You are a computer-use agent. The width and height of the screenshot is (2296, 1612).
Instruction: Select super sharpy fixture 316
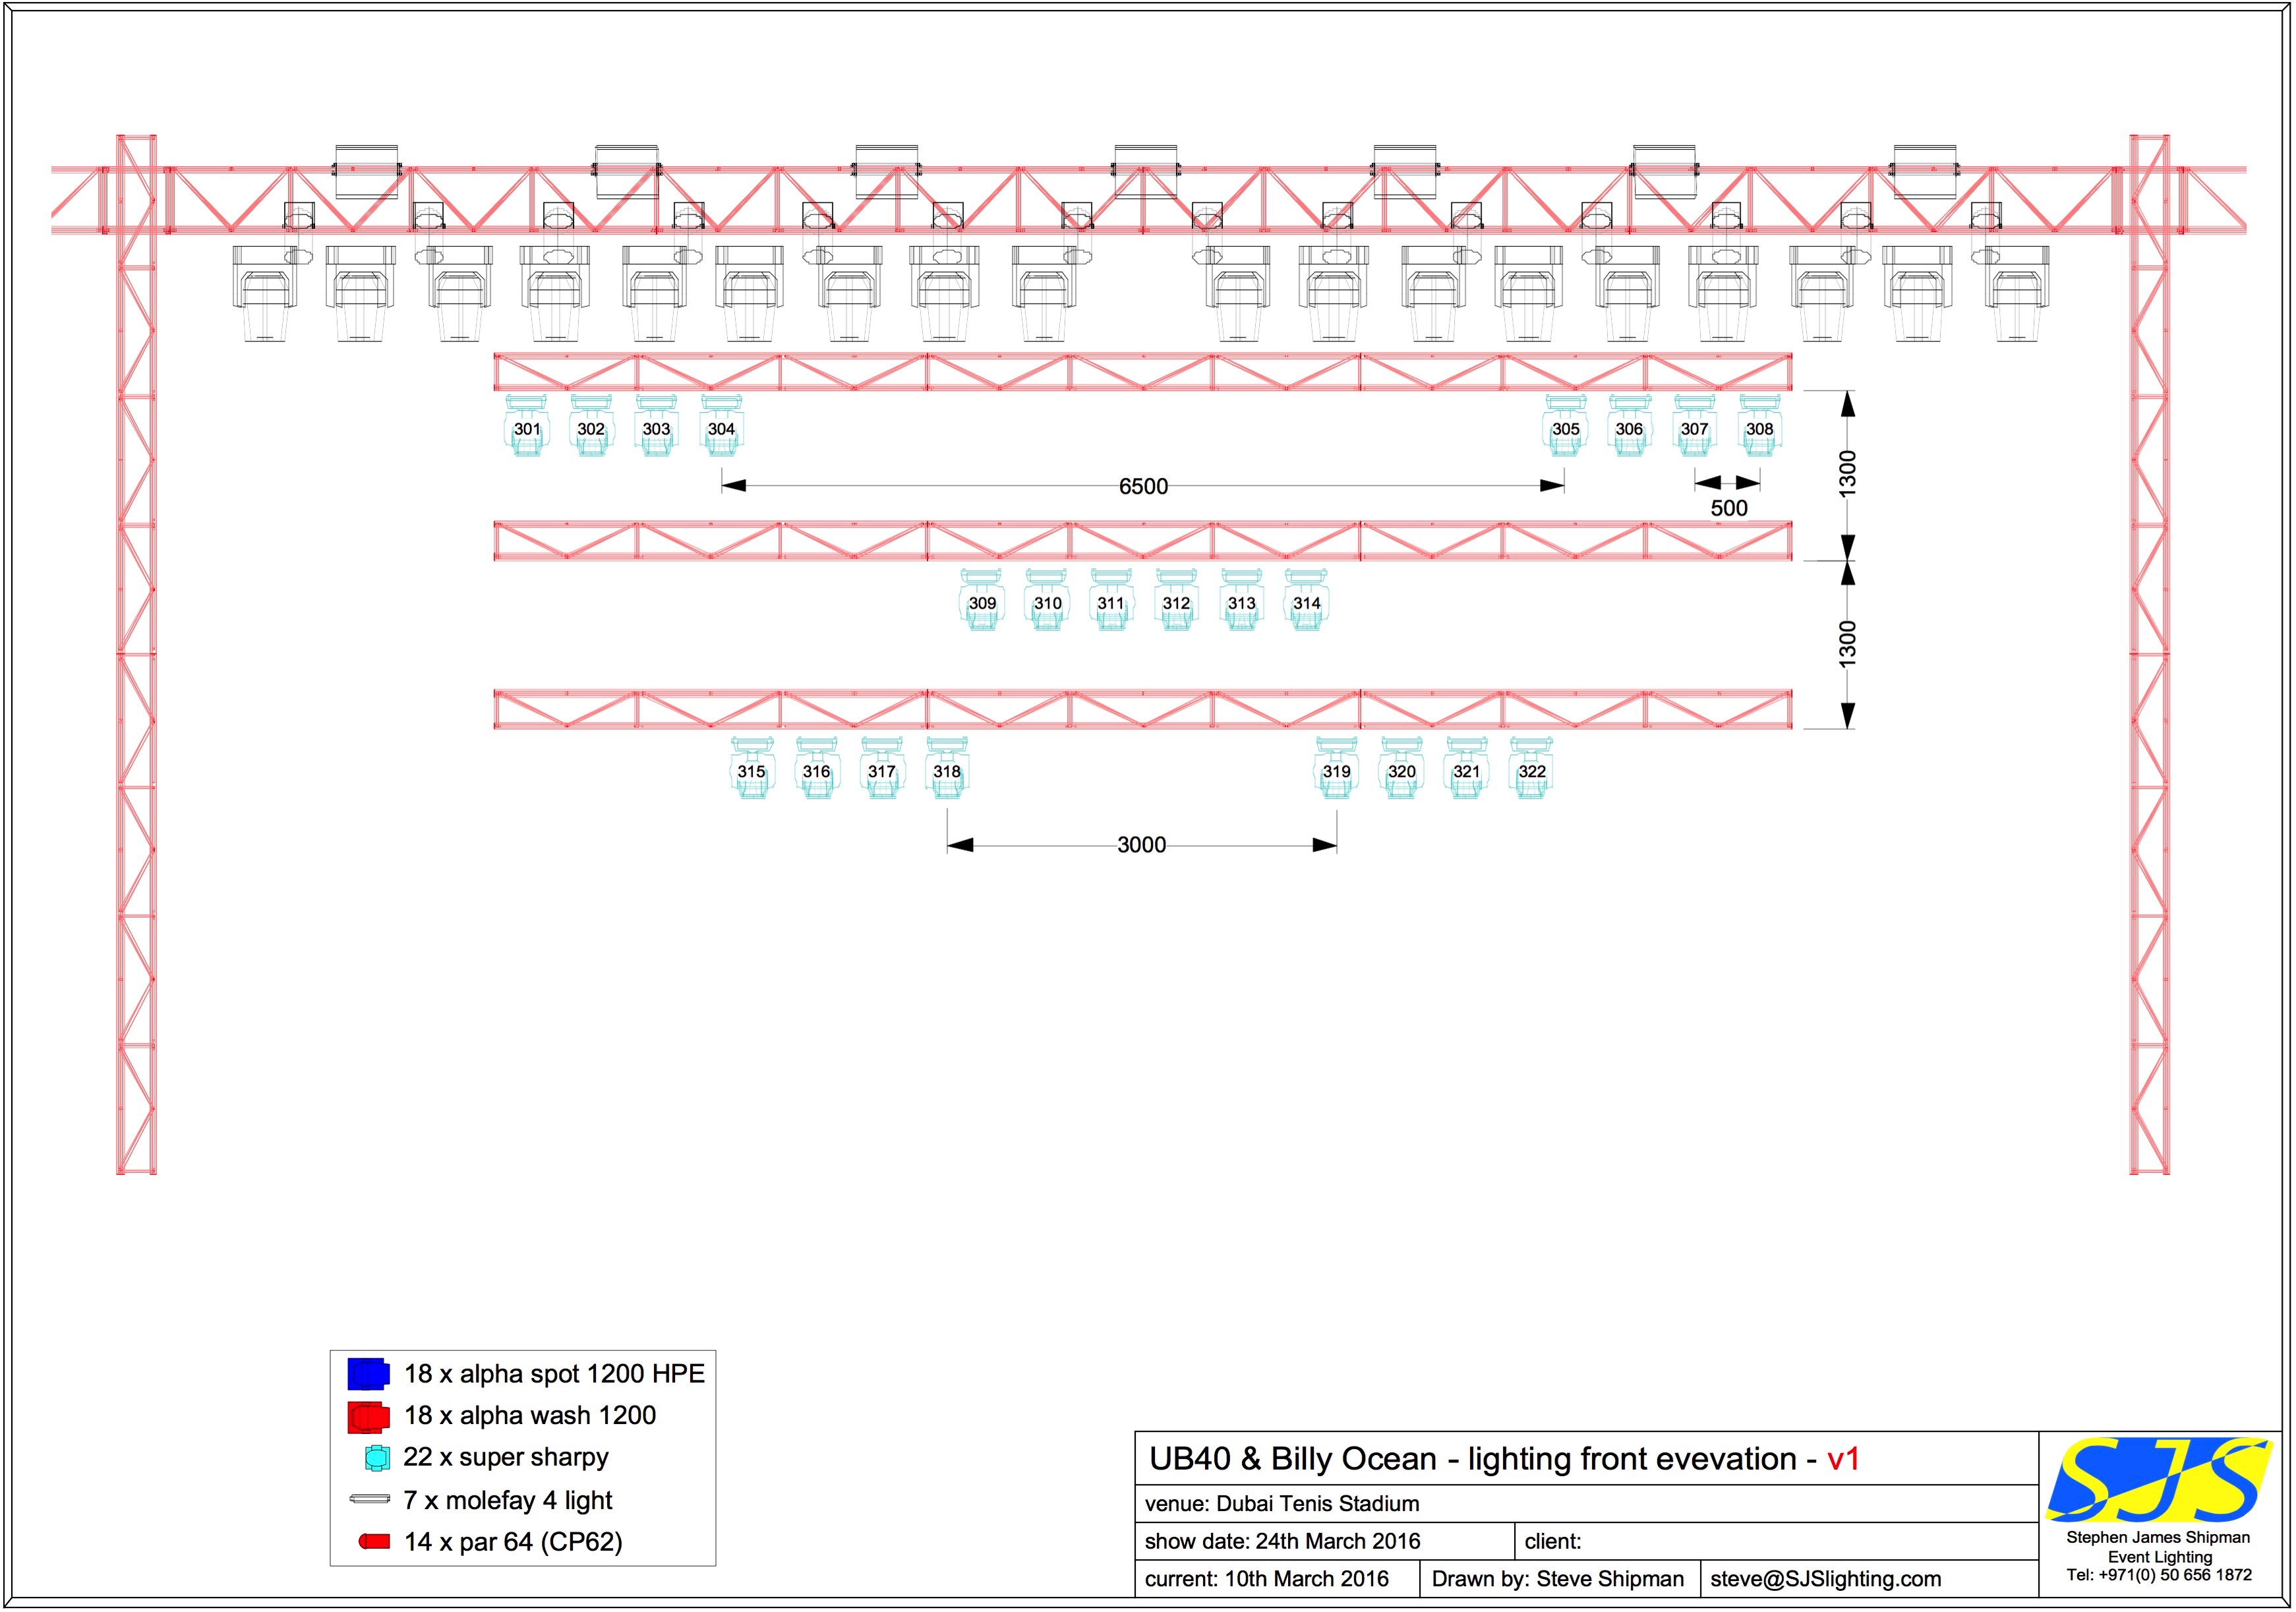817,769
